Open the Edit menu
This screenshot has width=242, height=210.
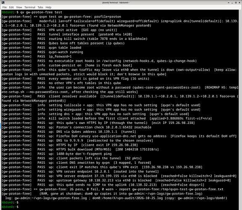point(11,7)
